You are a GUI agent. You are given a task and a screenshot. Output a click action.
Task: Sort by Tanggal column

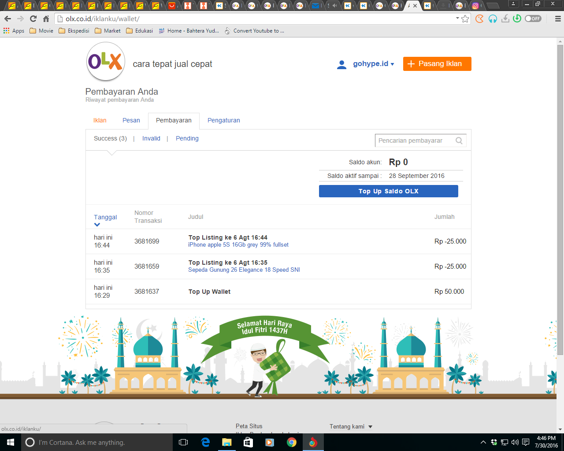pyautogui.click(x=105, y=217)
